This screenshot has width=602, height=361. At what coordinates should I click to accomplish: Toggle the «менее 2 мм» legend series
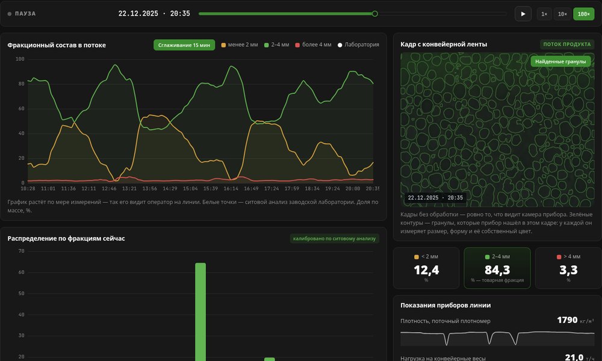[x=240, y=45]
